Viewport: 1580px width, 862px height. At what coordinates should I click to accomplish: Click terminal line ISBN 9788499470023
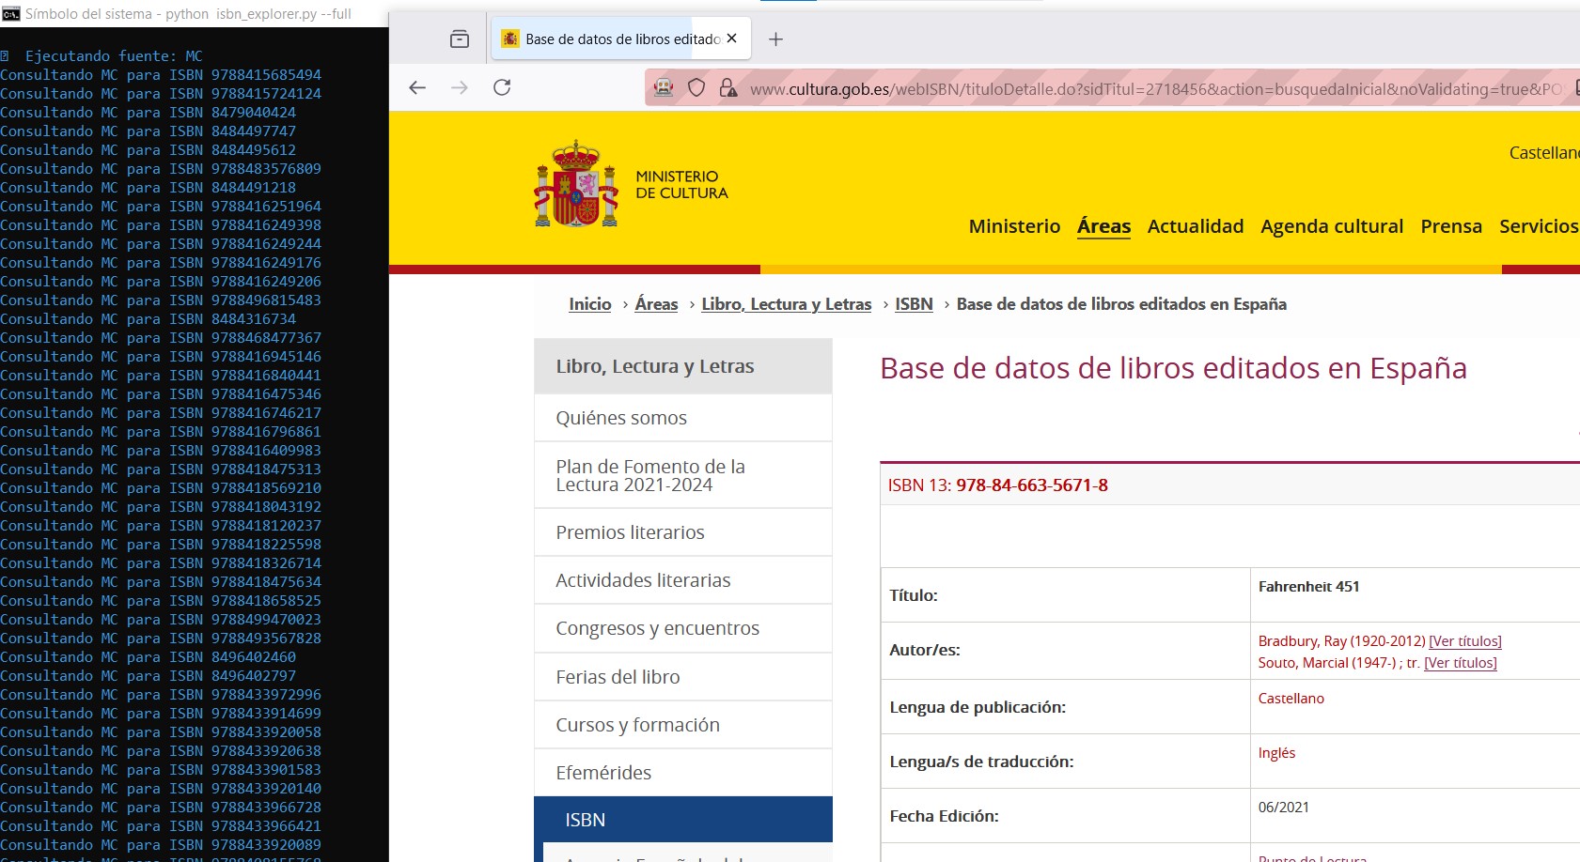(x=161, y=620)
